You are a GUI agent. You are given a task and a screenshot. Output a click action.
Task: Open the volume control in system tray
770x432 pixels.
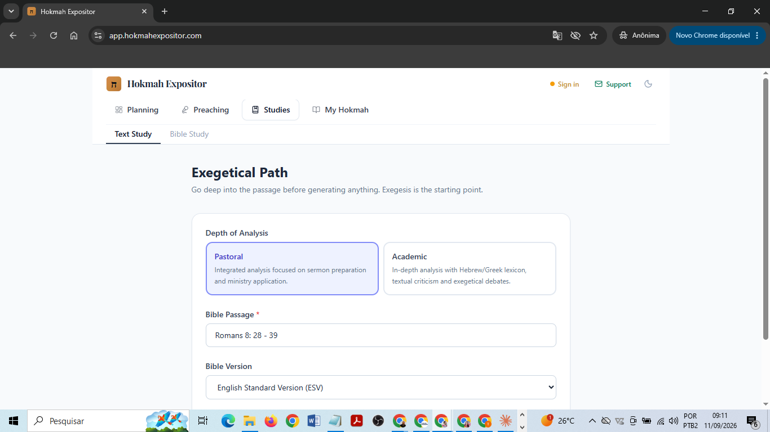coord(674,421)
